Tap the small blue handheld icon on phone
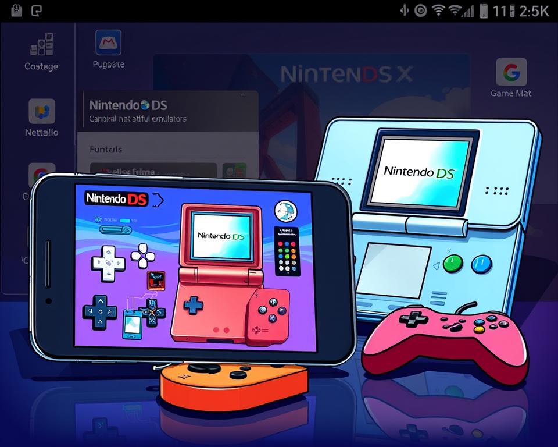558x447 pixels. (x=133, y=324)
